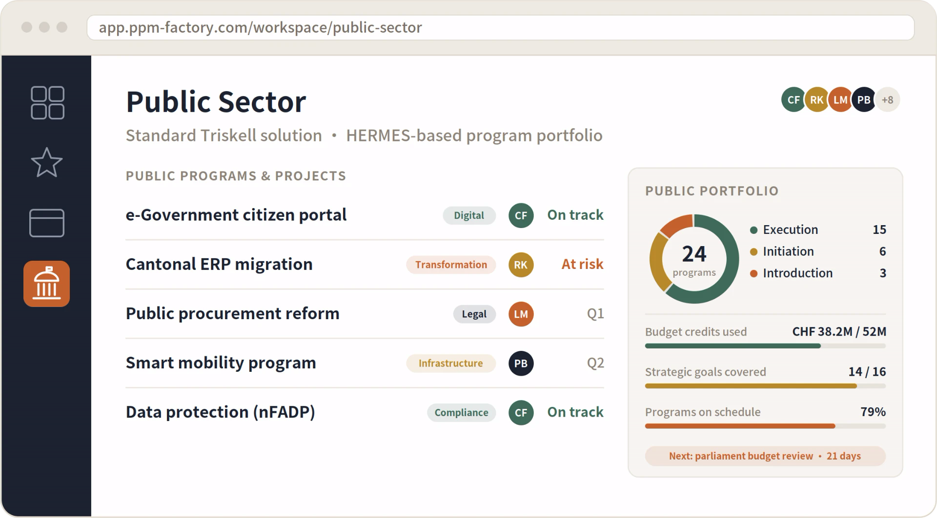
Task: Click the Compliance tag
Action: [461, 412]
